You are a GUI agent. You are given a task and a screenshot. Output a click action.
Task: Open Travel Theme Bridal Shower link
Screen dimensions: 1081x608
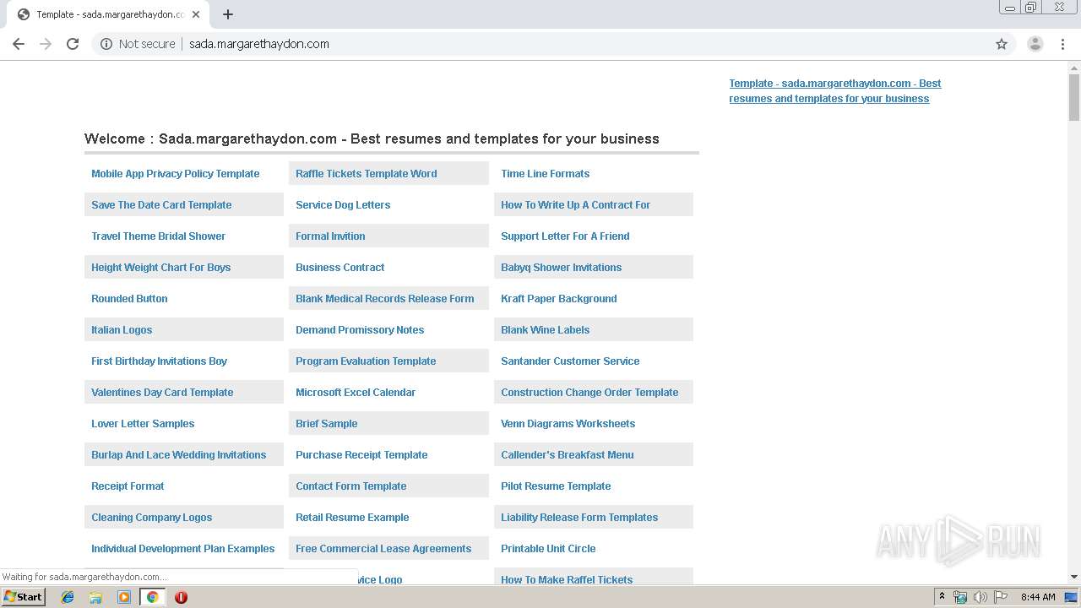coord(158,236)
